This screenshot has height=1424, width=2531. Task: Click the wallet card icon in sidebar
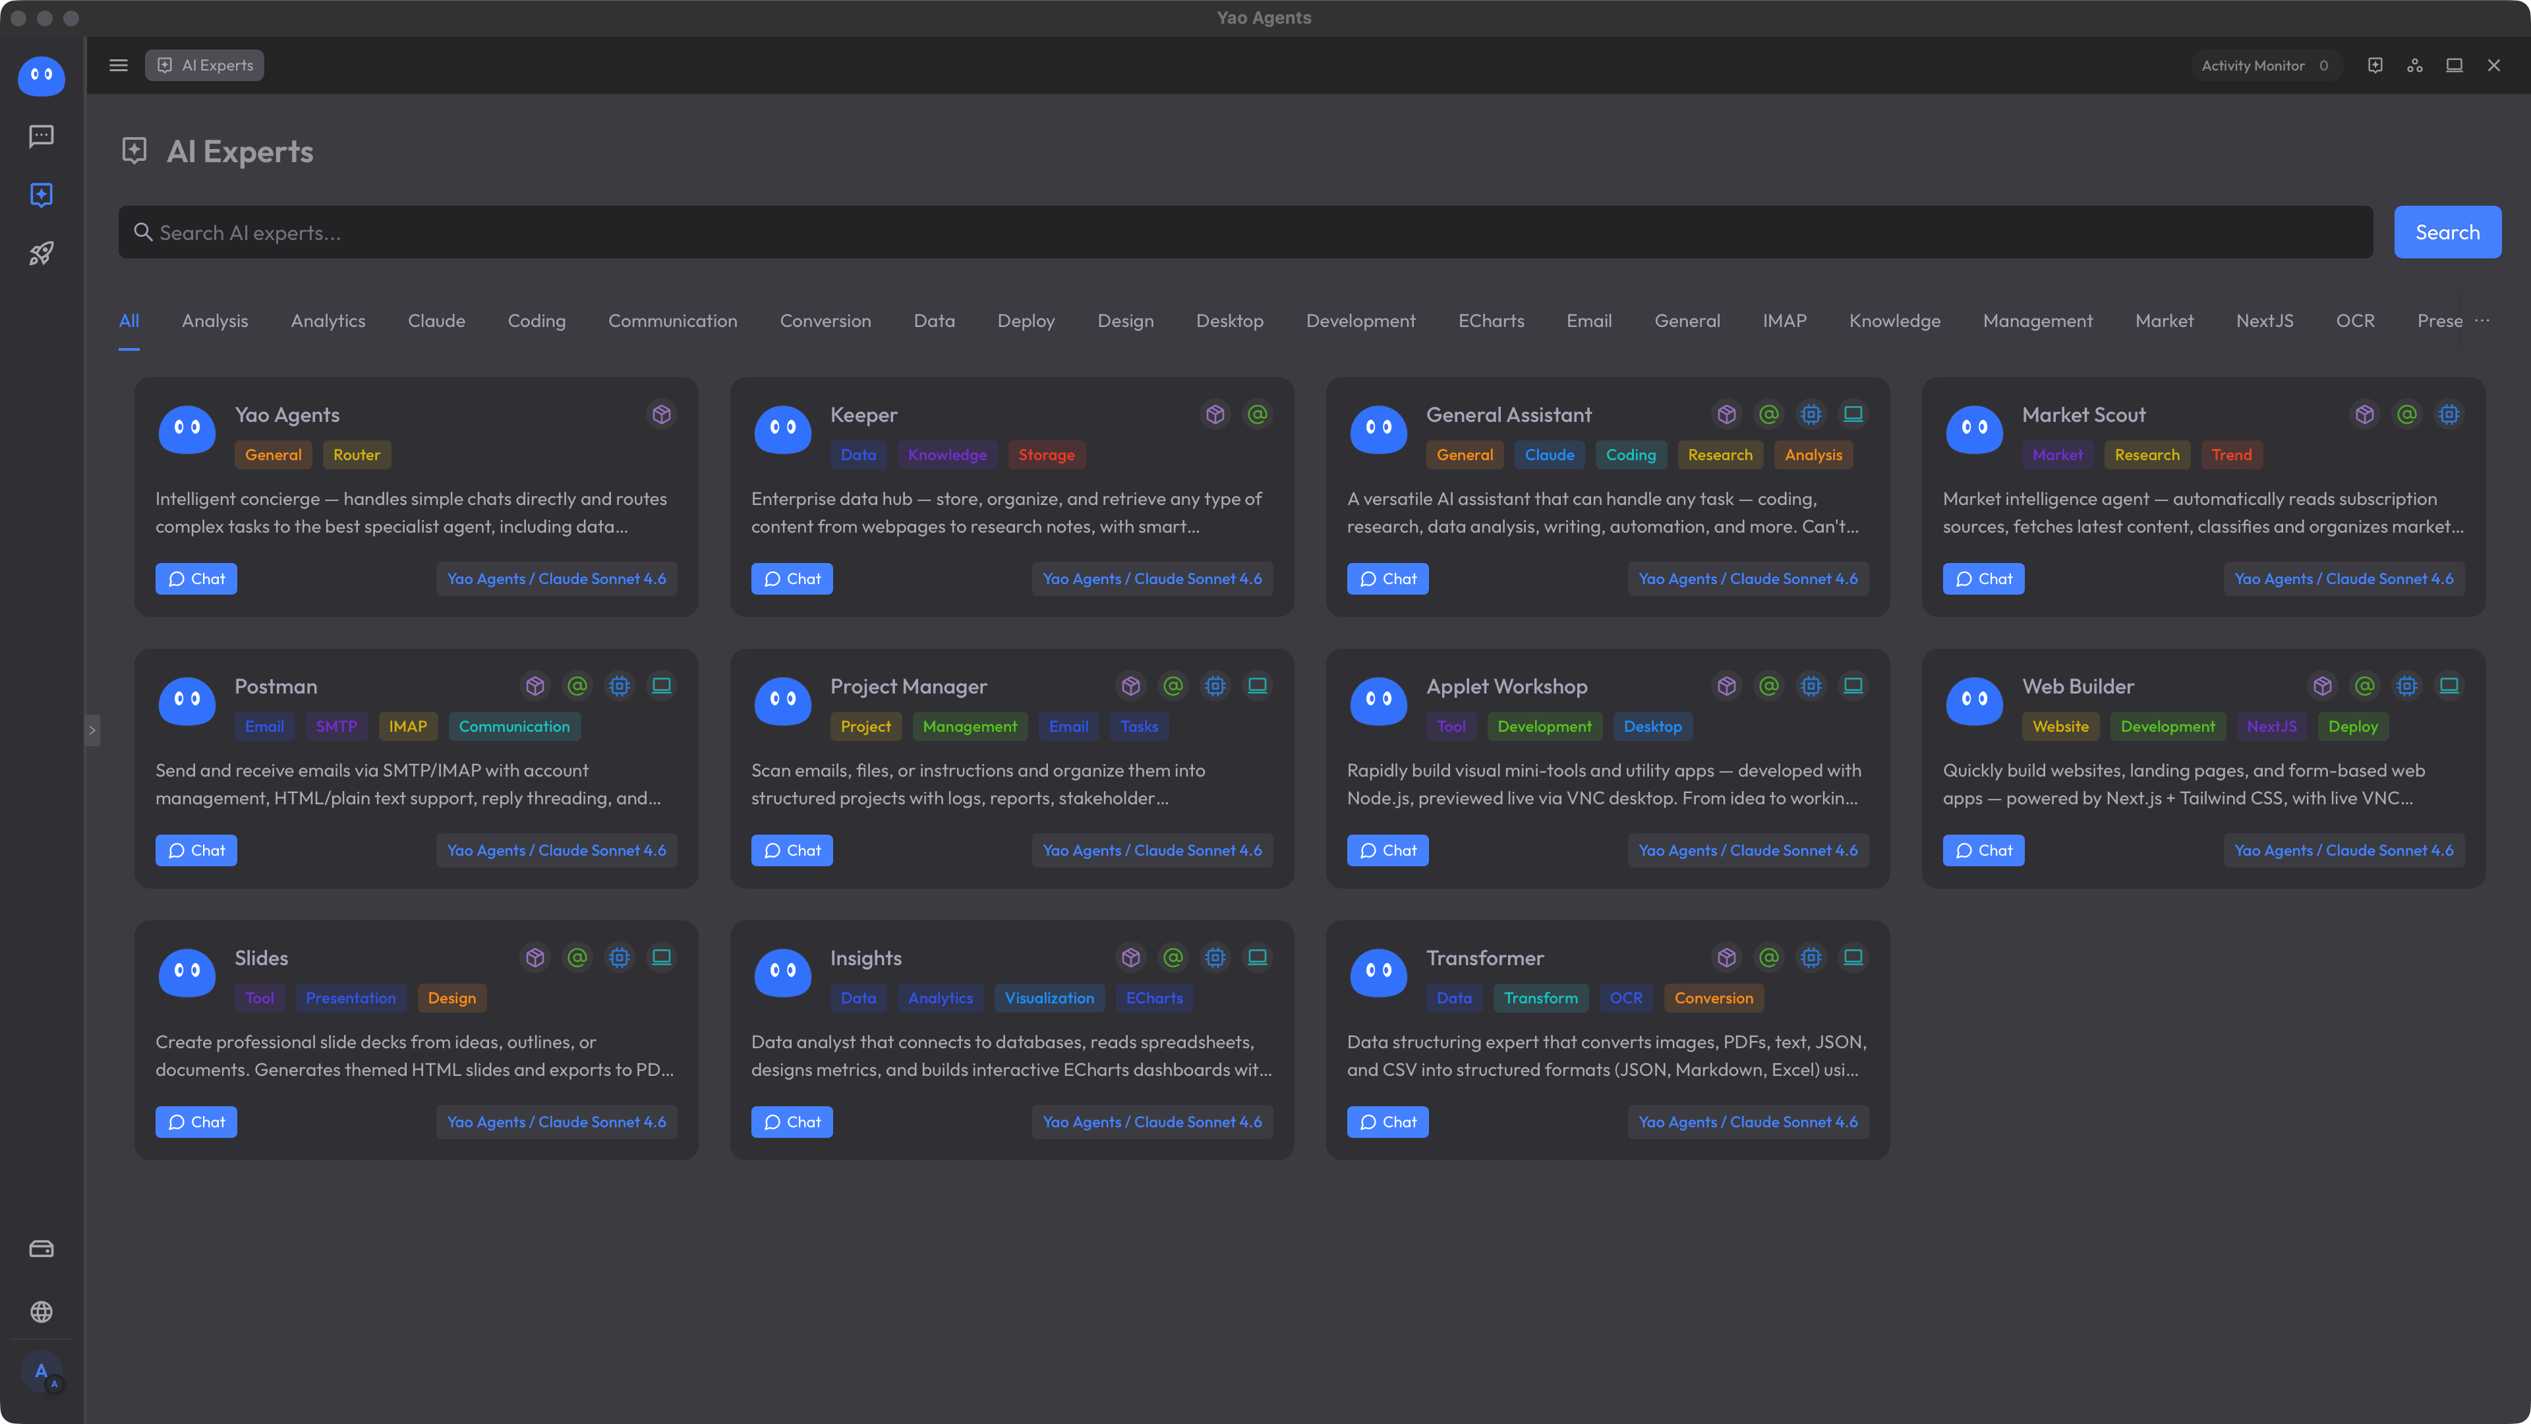42,1249
